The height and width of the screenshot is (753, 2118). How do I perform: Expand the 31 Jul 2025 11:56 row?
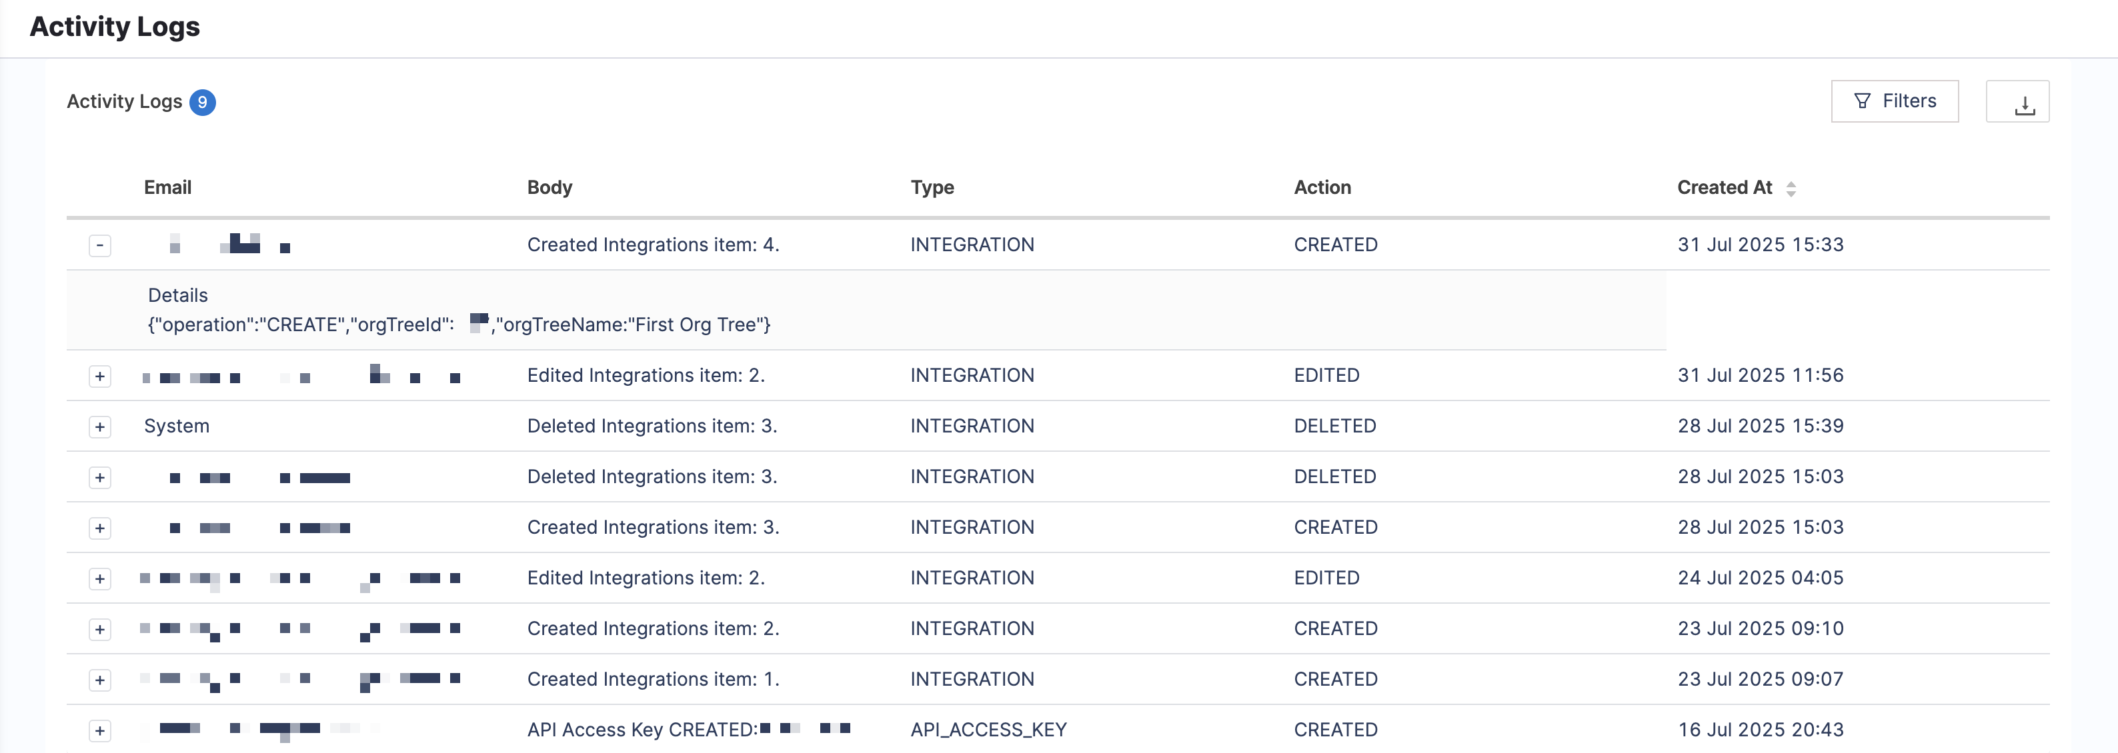point(100,376)
